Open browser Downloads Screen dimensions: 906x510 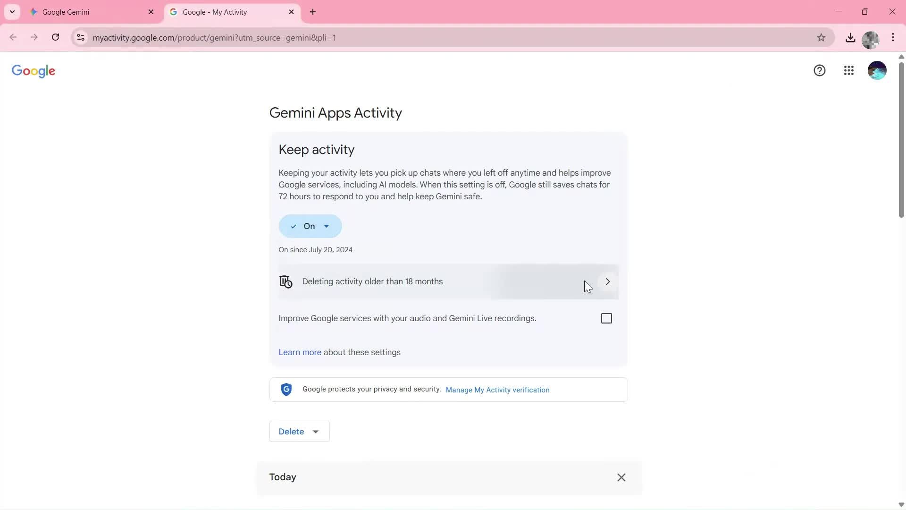tap(850, 37)
